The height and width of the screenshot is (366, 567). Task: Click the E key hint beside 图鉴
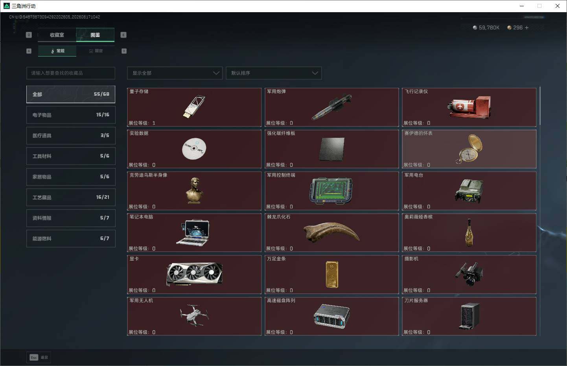123,35
